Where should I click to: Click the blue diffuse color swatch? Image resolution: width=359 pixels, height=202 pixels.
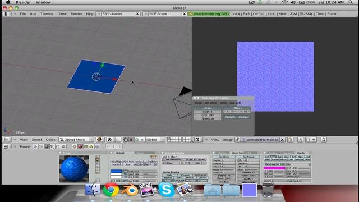[x=116, y=171]
